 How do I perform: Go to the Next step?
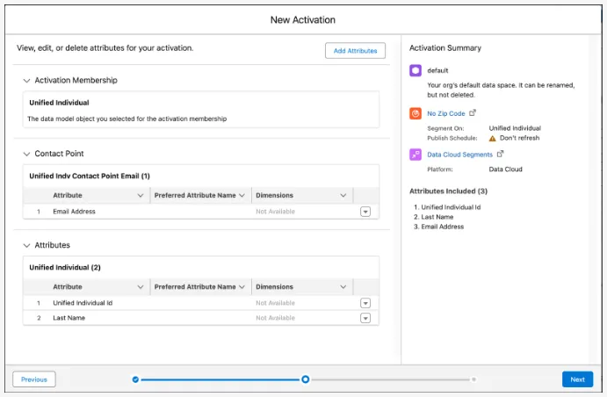click(x=576, y=379)
